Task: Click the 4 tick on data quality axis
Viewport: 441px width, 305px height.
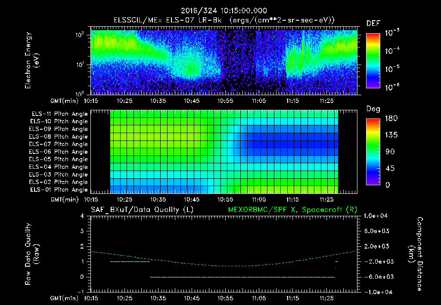Action: pyautogui.click(x=82, y=216)
